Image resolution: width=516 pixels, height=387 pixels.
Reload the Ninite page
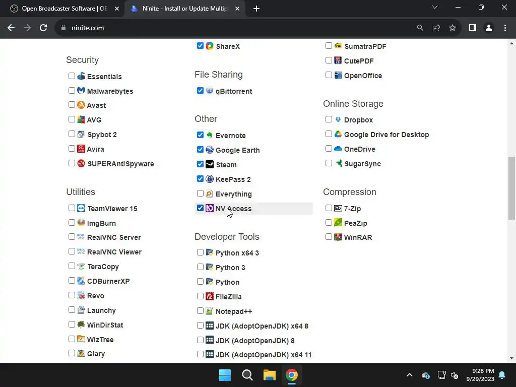coord(43,28)
